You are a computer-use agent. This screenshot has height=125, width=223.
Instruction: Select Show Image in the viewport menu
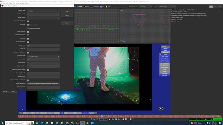[165, 56]
